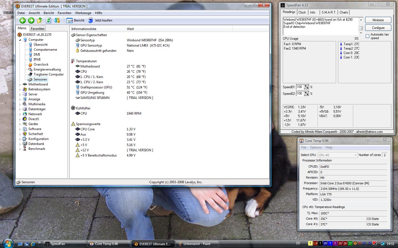Open the Ansicht menu
Image resolution: width=398 pixels, height=248 pixels.
(34, 13)
